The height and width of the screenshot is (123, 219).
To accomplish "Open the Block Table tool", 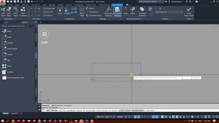I will pos(82,12).
